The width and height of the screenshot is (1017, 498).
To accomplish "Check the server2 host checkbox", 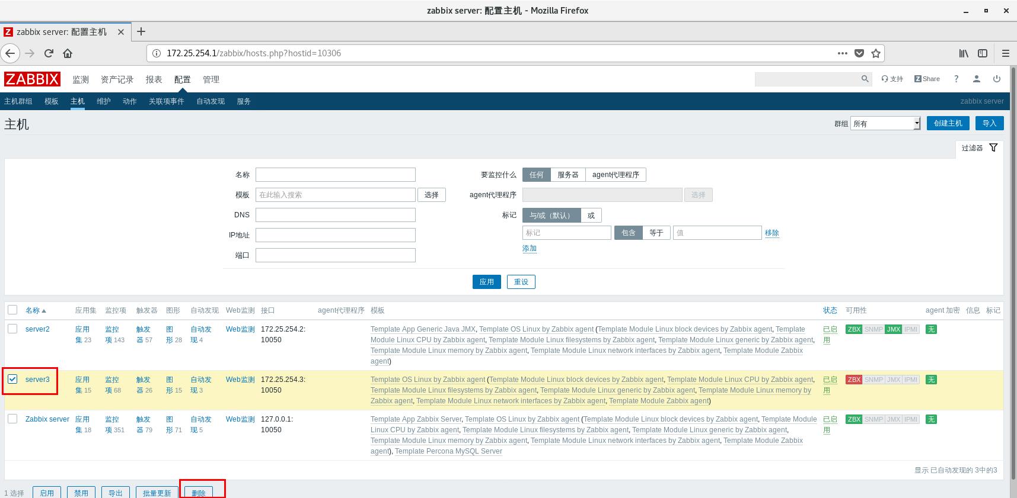I will click(x=12, y=329).
